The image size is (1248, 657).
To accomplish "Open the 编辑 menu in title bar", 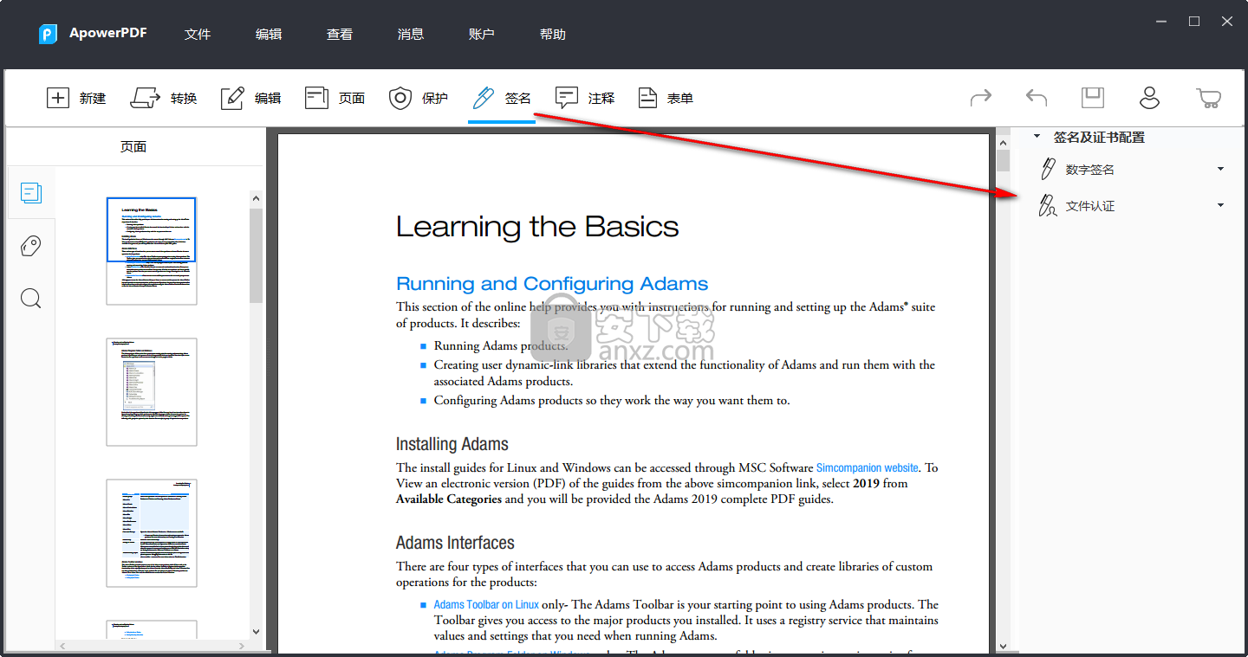I will pos(269,34).
